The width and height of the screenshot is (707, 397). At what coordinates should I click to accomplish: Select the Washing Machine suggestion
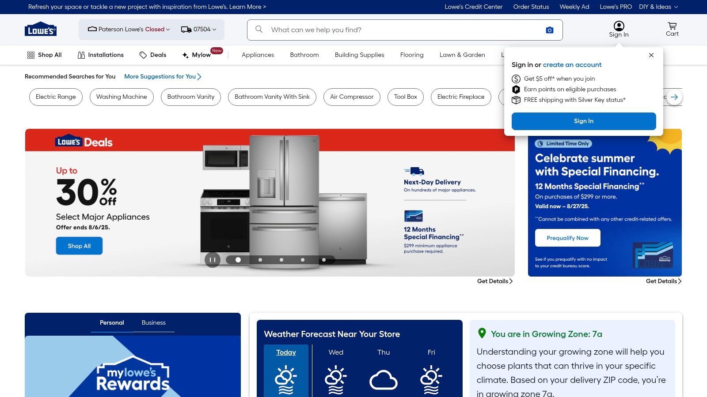(122, 97)
